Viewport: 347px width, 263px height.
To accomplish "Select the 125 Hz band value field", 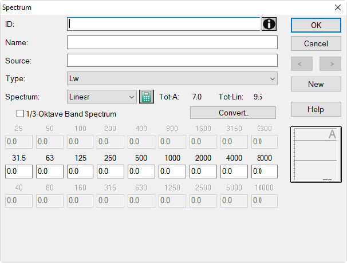I will tap(80, 172).
